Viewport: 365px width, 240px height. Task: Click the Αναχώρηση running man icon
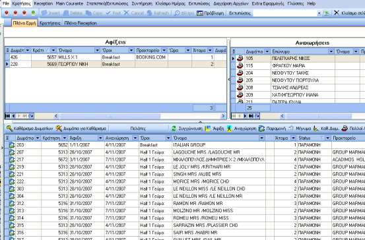click(x=229, y=129)
